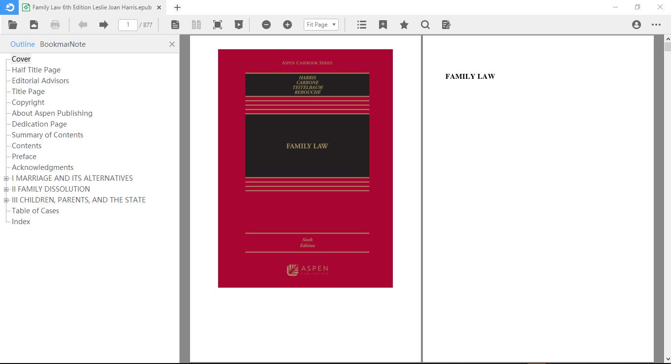Close the outline sidebar panel

click(x=172, y=44)
